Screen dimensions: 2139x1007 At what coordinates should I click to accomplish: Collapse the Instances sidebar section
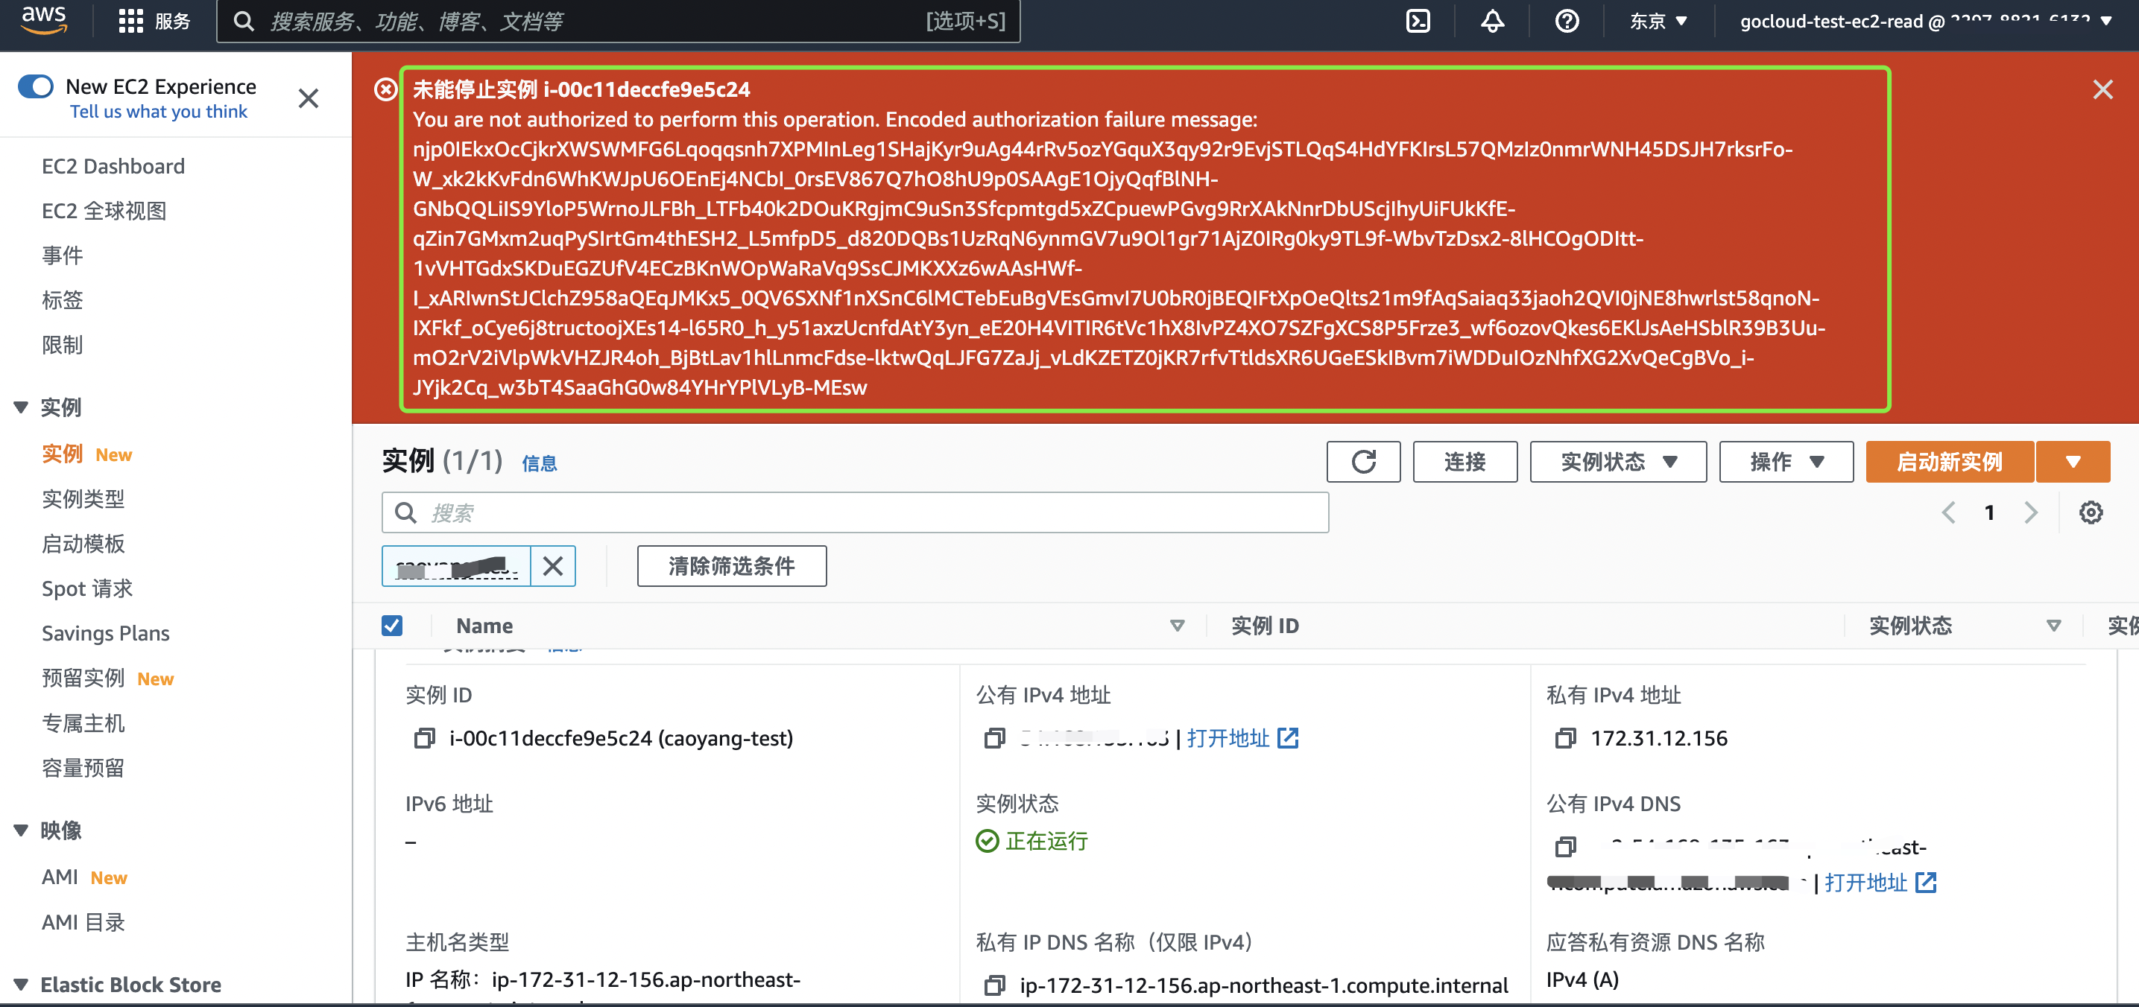[22, 407]
